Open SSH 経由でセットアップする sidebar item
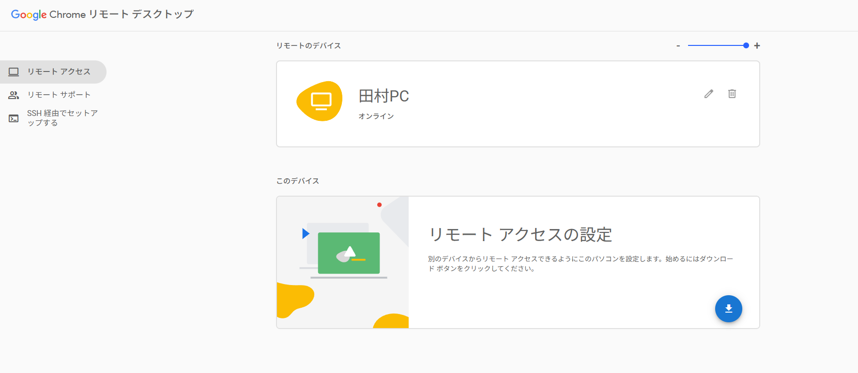 53,118
